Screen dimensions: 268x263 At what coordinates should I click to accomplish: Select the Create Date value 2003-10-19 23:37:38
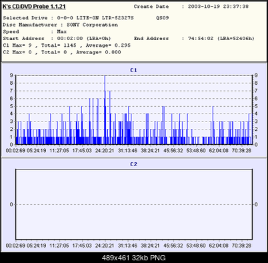(218, 7)
